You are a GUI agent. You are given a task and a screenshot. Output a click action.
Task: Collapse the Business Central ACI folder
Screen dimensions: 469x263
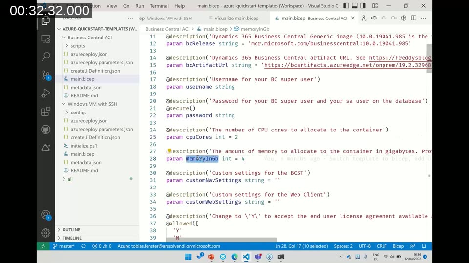point(89,38)
